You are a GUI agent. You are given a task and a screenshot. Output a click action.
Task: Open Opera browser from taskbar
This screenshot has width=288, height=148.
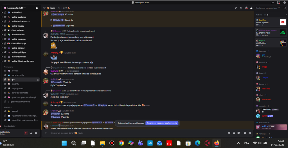click(207, 143)
